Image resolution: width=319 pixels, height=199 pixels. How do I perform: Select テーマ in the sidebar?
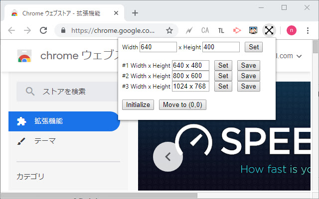45,141
